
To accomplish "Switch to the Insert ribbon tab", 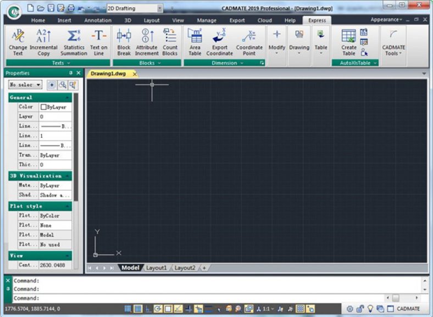I will click(x=64, y=20).
